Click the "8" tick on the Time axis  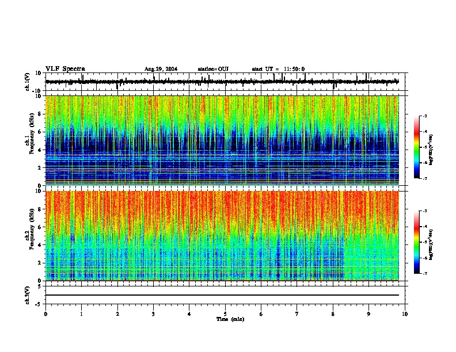click(333, 314)
